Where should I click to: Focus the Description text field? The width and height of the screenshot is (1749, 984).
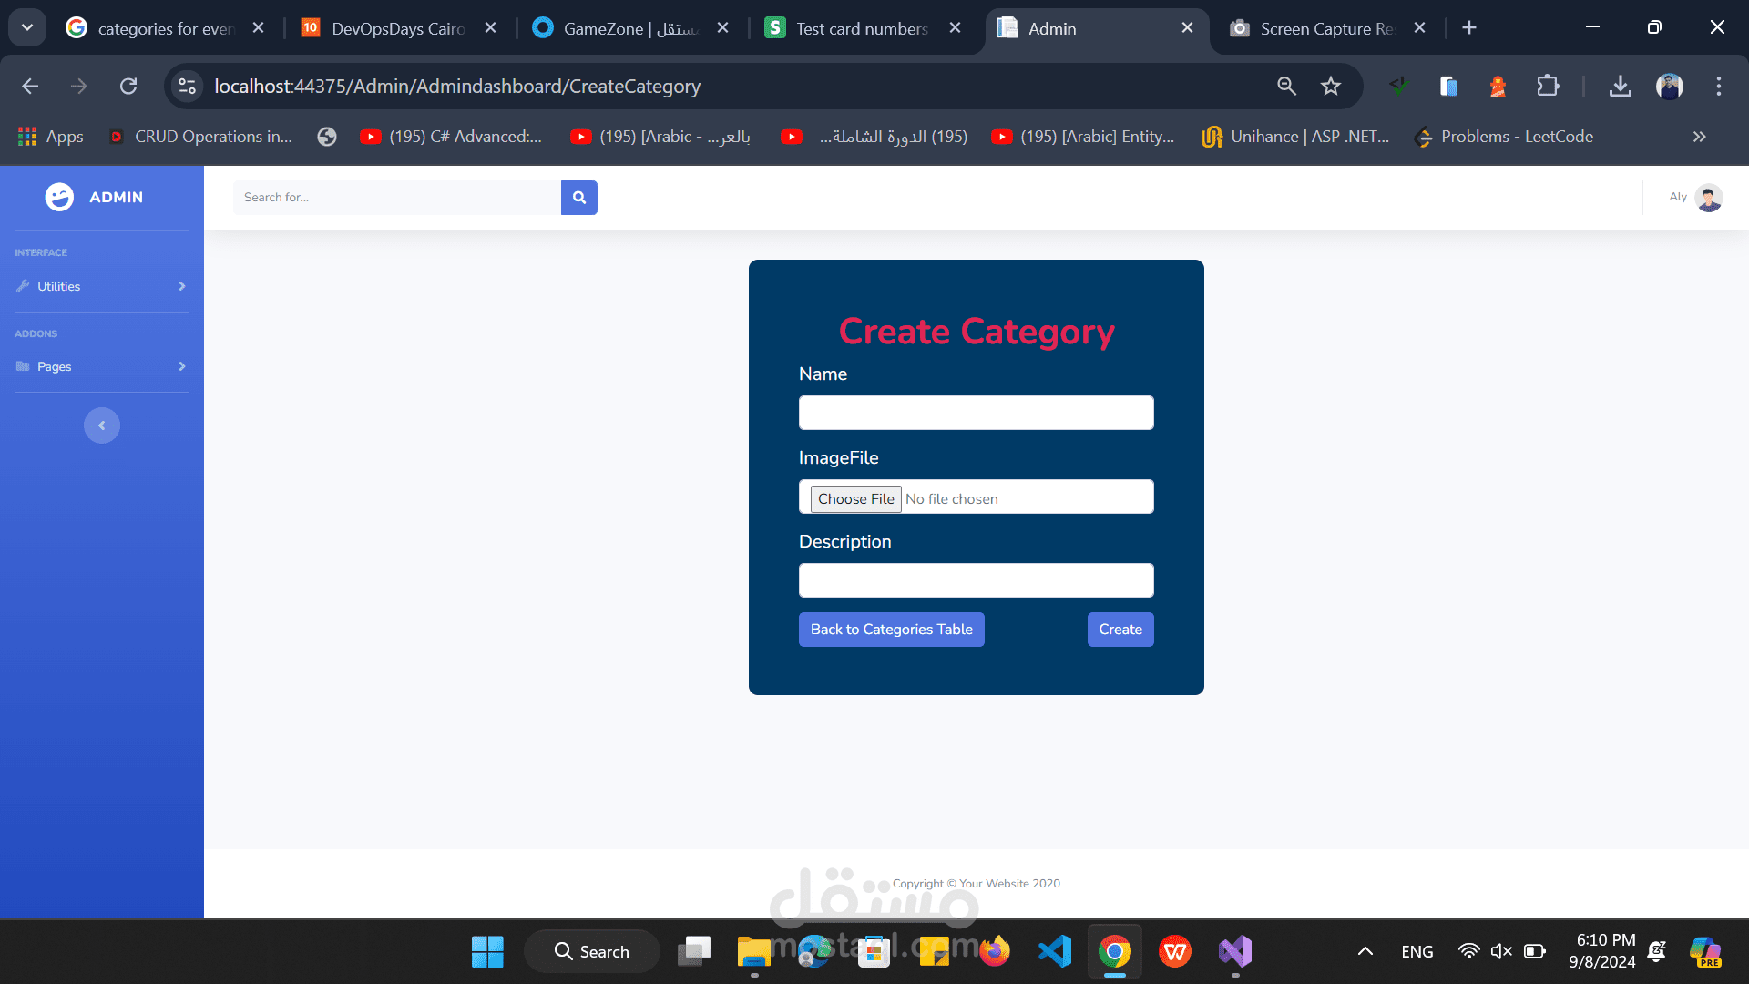pyautogui.click(x=976, y=580)
